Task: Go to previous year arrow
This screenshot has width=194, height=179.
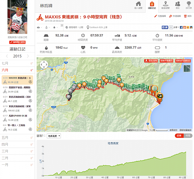Action: 7,56
